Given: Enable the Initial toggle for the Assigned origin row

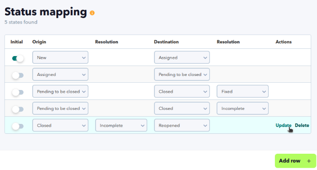Looking at the screenshot, I should [x=18, y=76].
